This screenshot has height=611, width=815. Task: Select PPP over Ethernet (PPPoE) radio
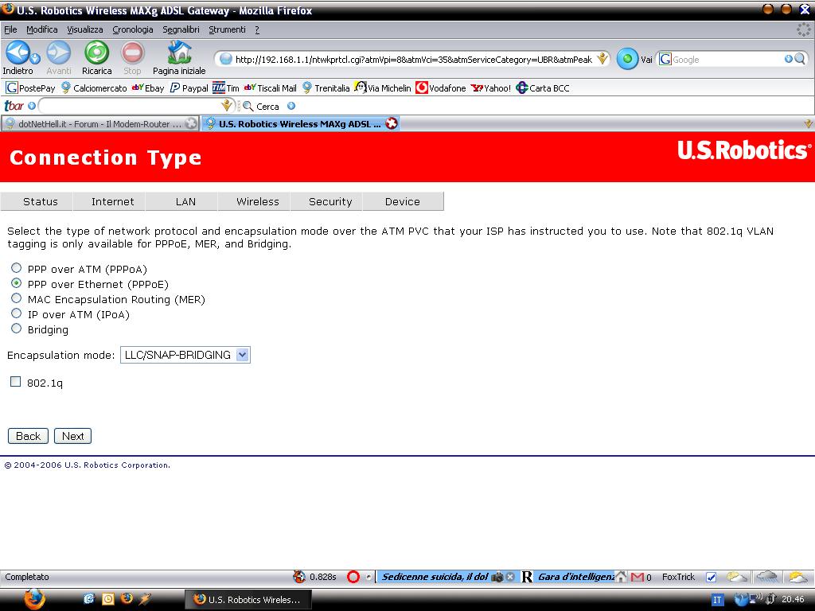pyautogui.click(x=16, y=283)
